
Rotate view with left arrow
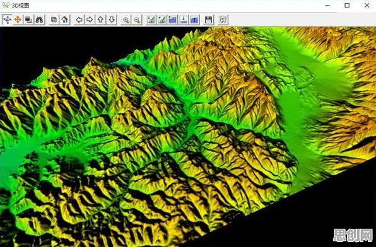(79, 20)
